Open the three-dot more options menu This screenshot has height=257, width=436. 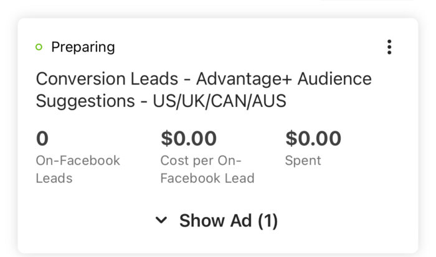pos(389,47)
